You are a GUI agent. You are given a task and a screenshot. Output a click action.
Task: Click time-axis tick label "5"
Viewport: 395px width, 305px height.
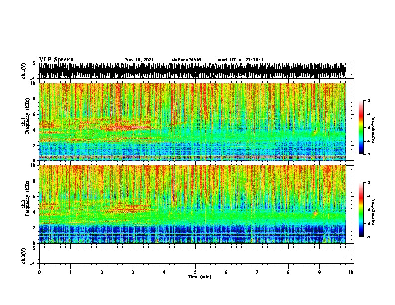click(195, 272)
